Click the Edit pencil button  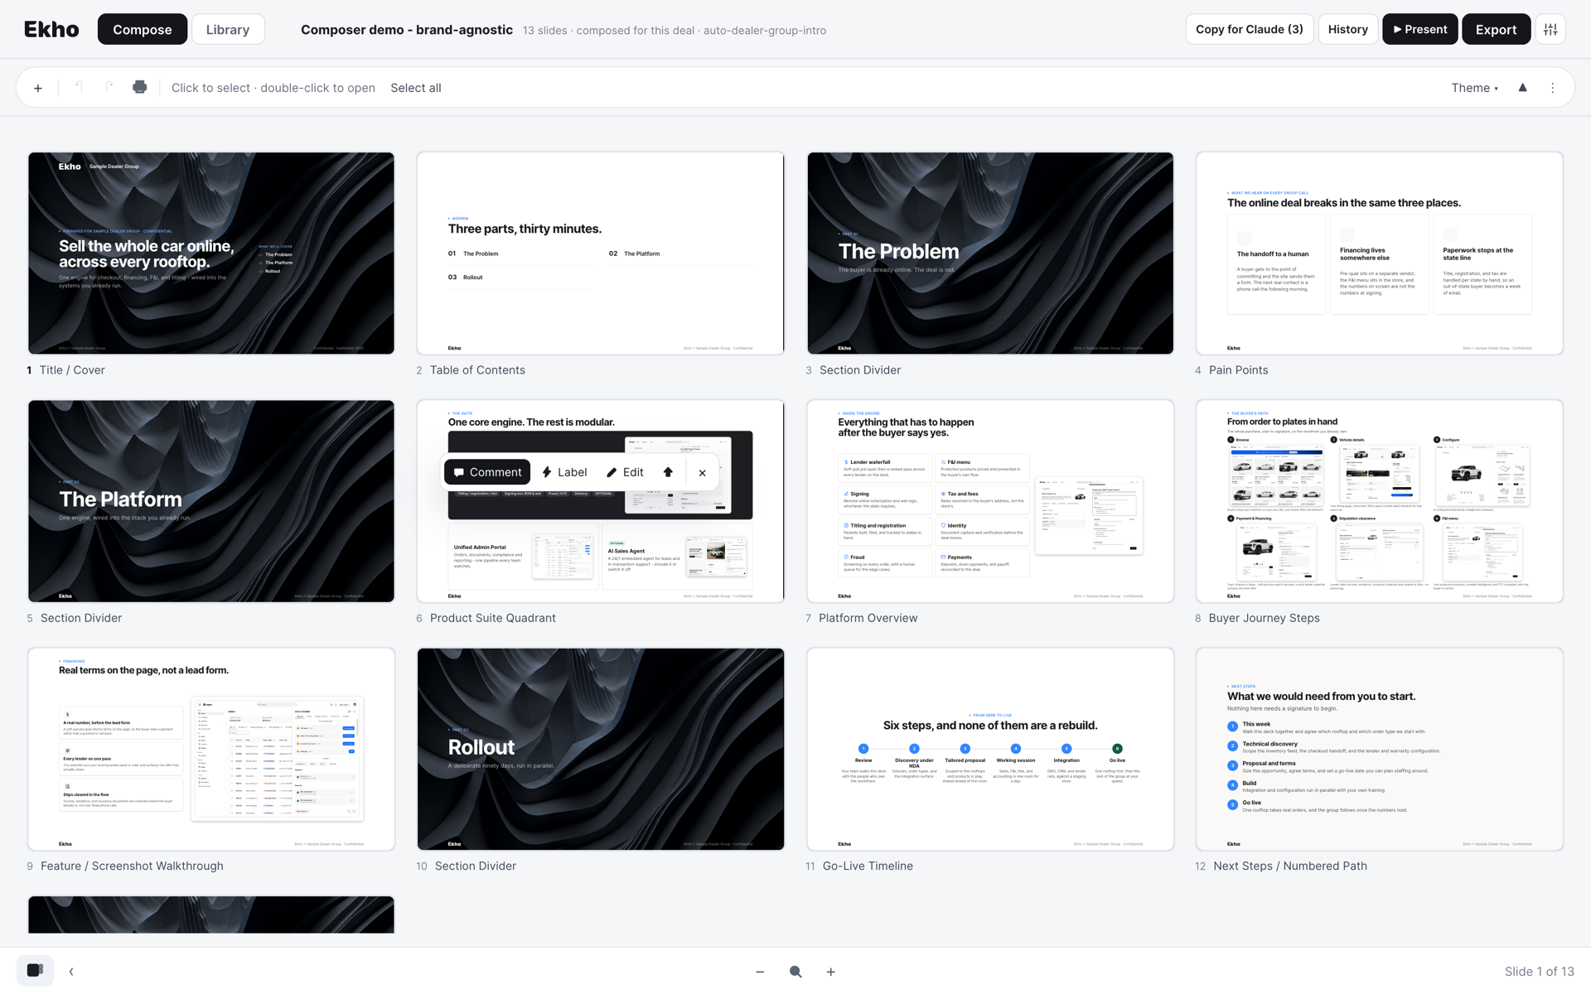625,472
